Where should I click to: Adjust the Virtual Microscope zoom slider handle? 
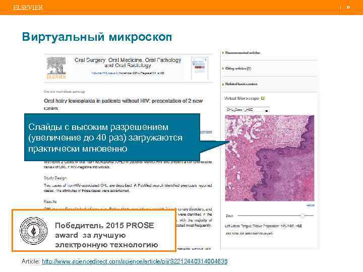[x=302, y=216]
